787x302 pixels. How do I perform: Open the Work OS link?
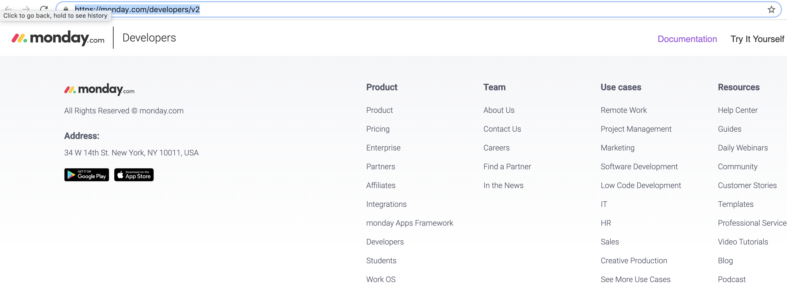coord(381,279)
